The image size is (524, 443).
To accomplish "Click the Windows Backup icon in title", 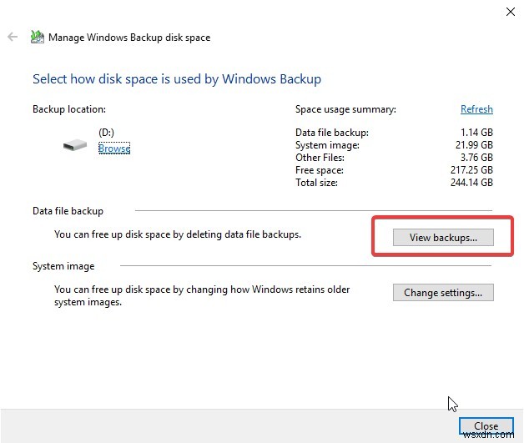I will [37, 37].
